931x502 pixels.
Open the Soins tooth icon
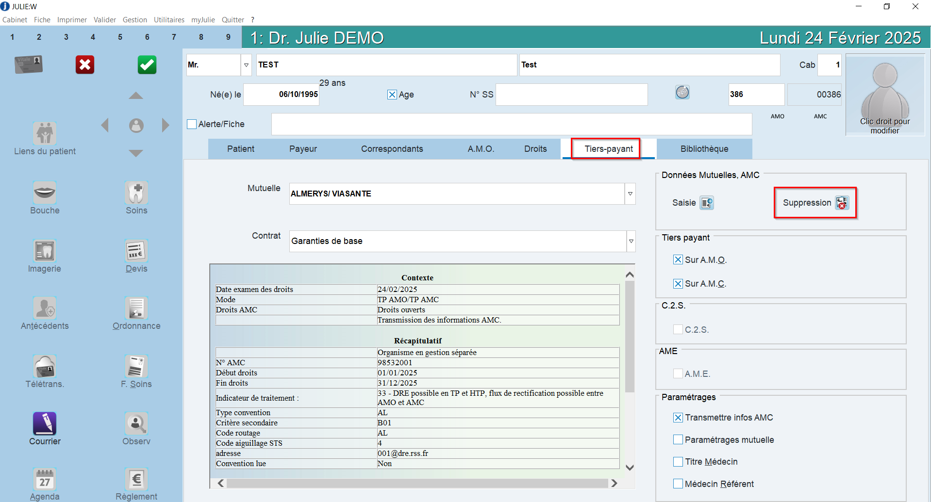[136, 193]
